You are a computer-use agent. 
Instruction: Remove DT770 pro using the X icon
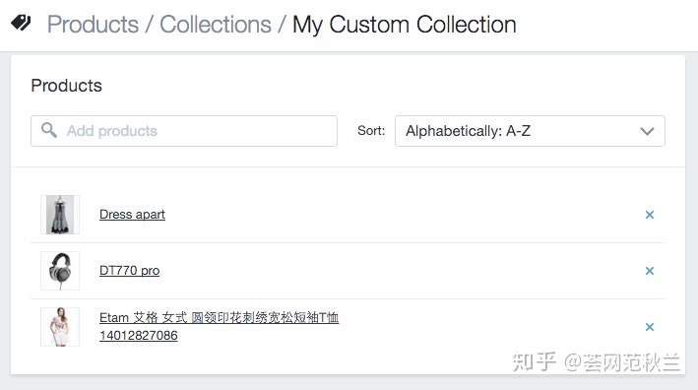[650, 271]
